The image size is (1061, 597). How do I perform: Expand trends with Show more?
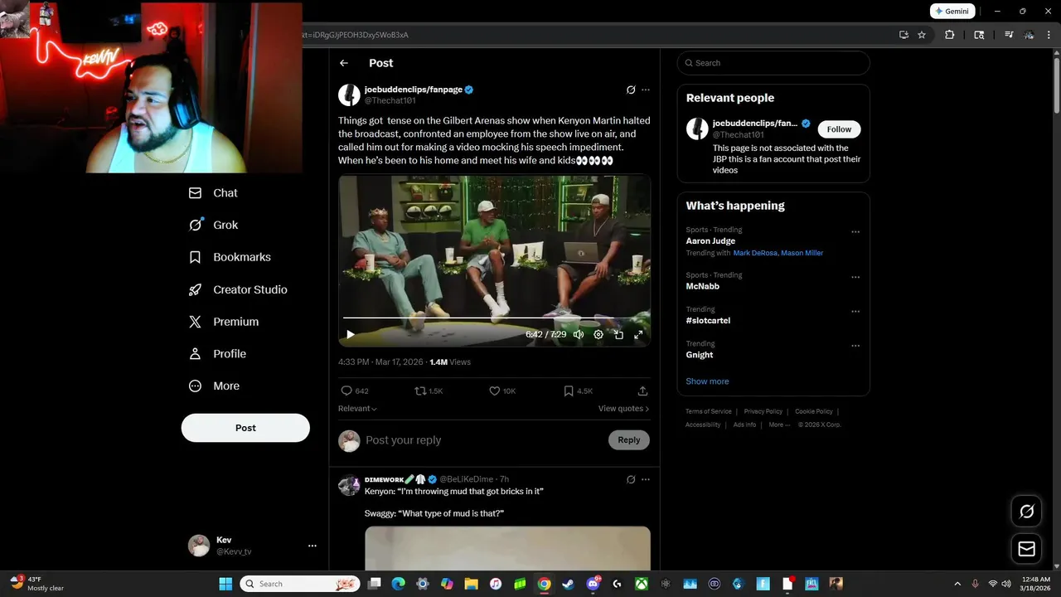pyautogui.click(x=707, y=381)
